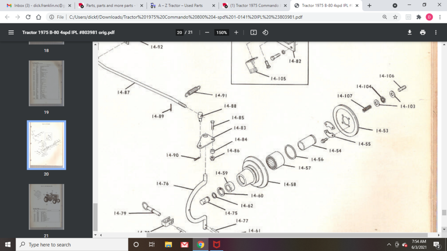Screen dimensions: 447x251
Task: Open the PDF viewer more actions menu
Action: pyautogui.click(x=436, y=32)
